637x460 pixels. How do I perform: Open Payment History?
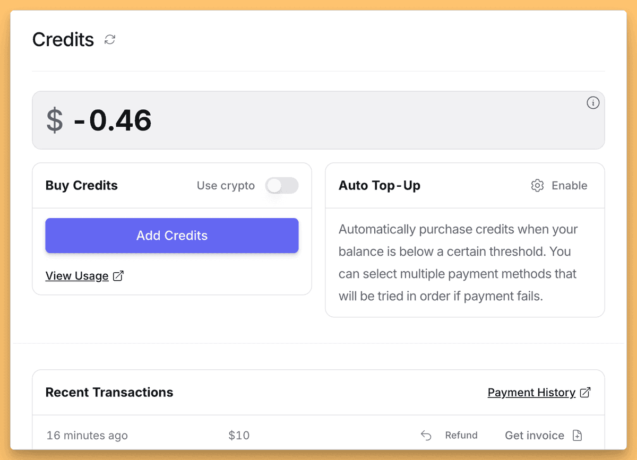[531, 392]
